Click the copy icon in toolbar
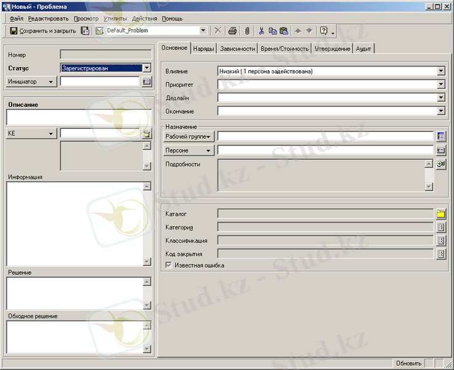 pyautogui.click(x=273, y=31)
